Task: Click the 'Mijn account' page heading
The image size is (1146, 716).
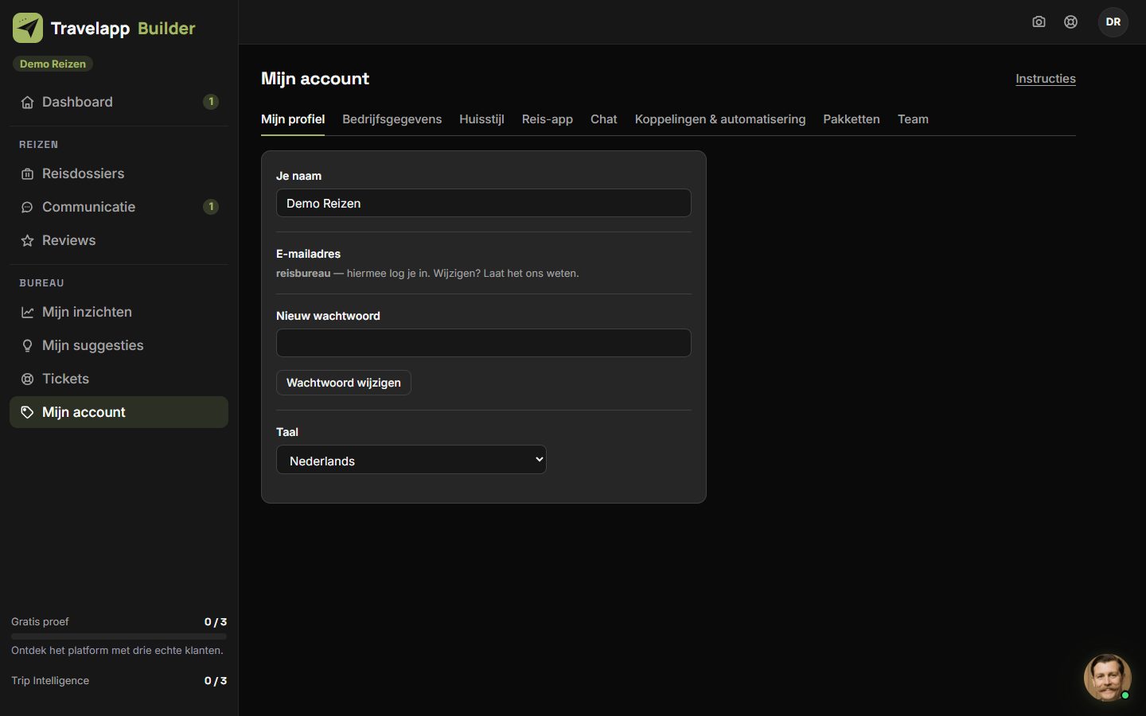Action: 315,79
